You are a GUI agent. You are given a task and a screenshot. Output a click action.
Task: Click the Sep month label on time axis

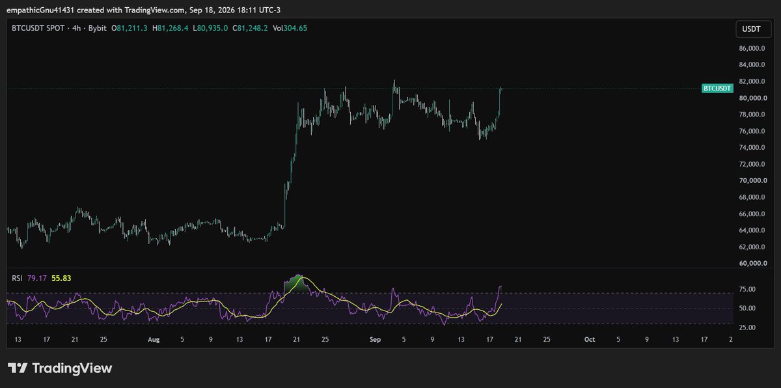pos(374,339)
